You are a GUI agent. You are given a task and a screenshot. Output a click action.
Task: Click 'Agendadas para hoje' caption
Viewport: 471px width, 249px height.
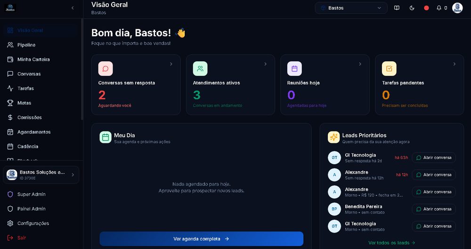307,106
